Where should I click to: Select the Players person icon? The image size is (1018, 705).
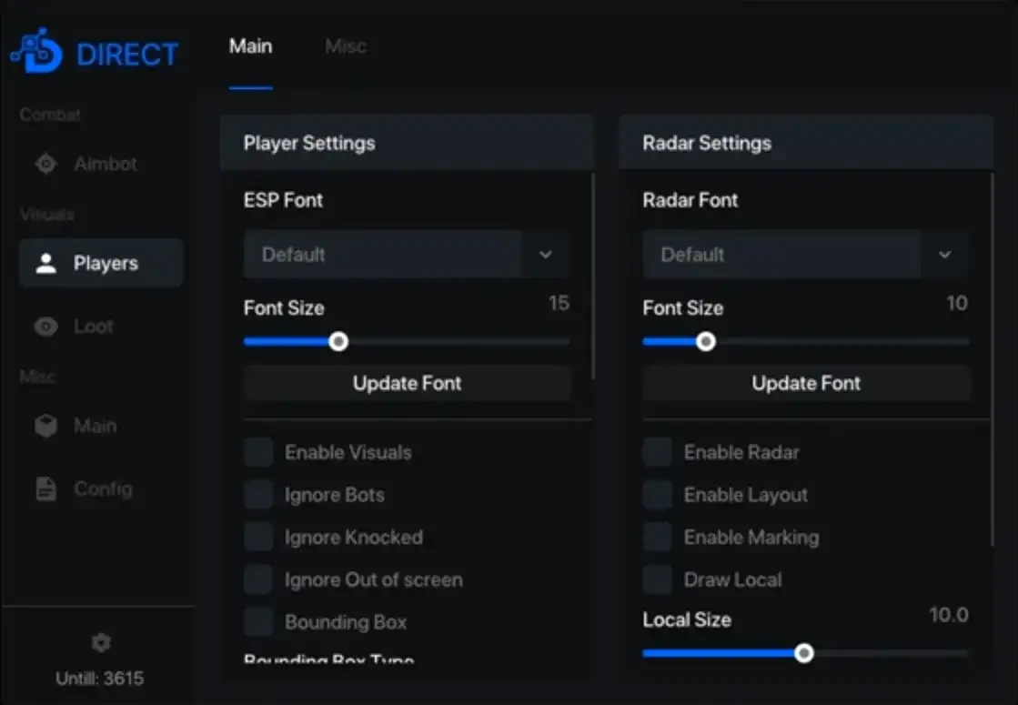tap(45, 264)
